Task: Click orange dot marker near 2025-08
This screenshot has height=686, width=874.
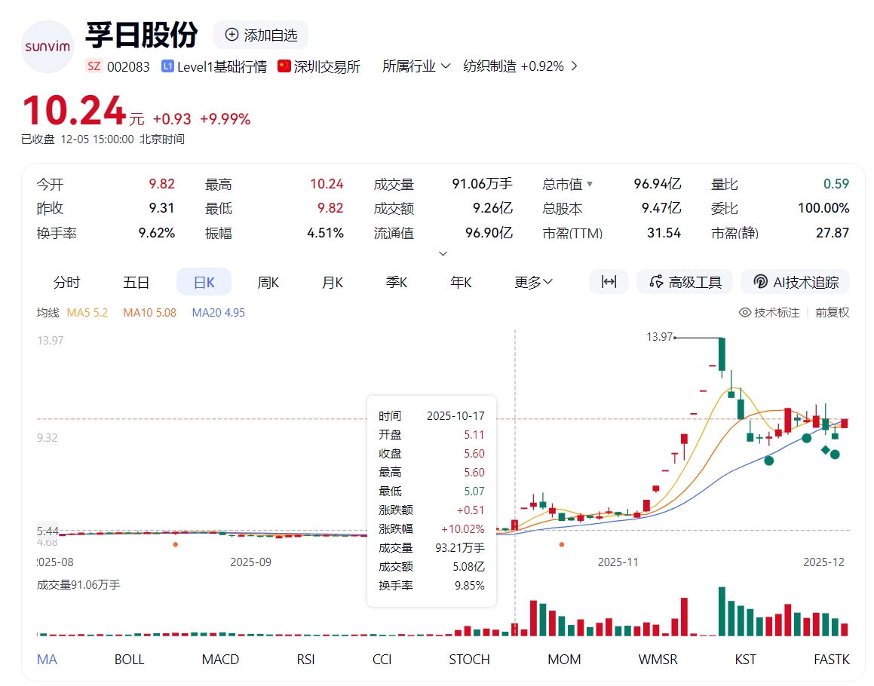Action: tap(176, 544)
